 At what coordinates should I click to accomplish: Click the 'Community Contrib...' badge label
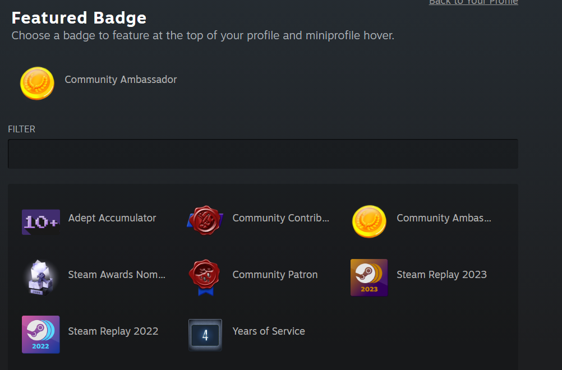pyautogui.click(x=280, y=218)
